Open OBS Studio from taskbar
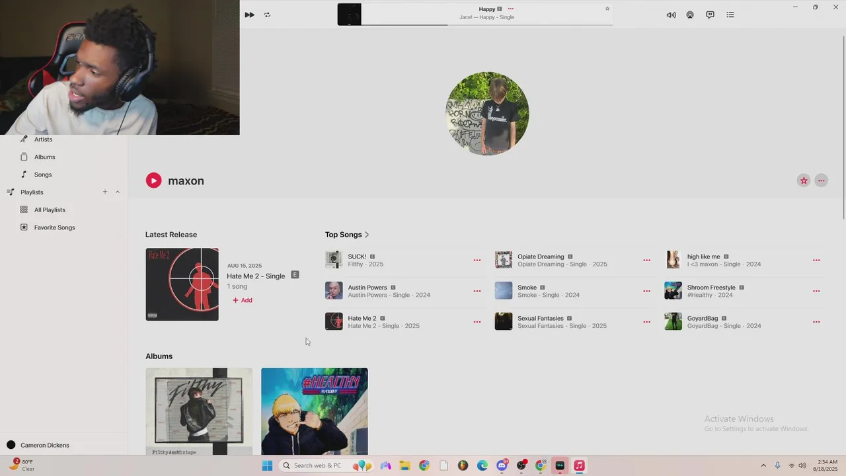The width and height of the screenshot is (846, 476). (521, 465)
